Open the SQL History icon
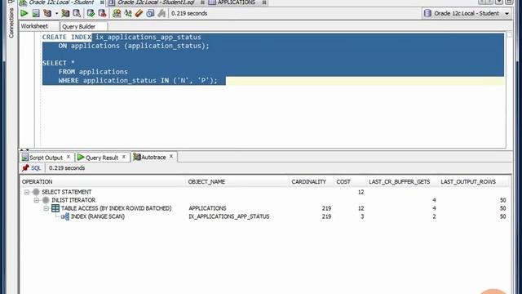Screen dimensions: 522x294 tap(150, 13)
